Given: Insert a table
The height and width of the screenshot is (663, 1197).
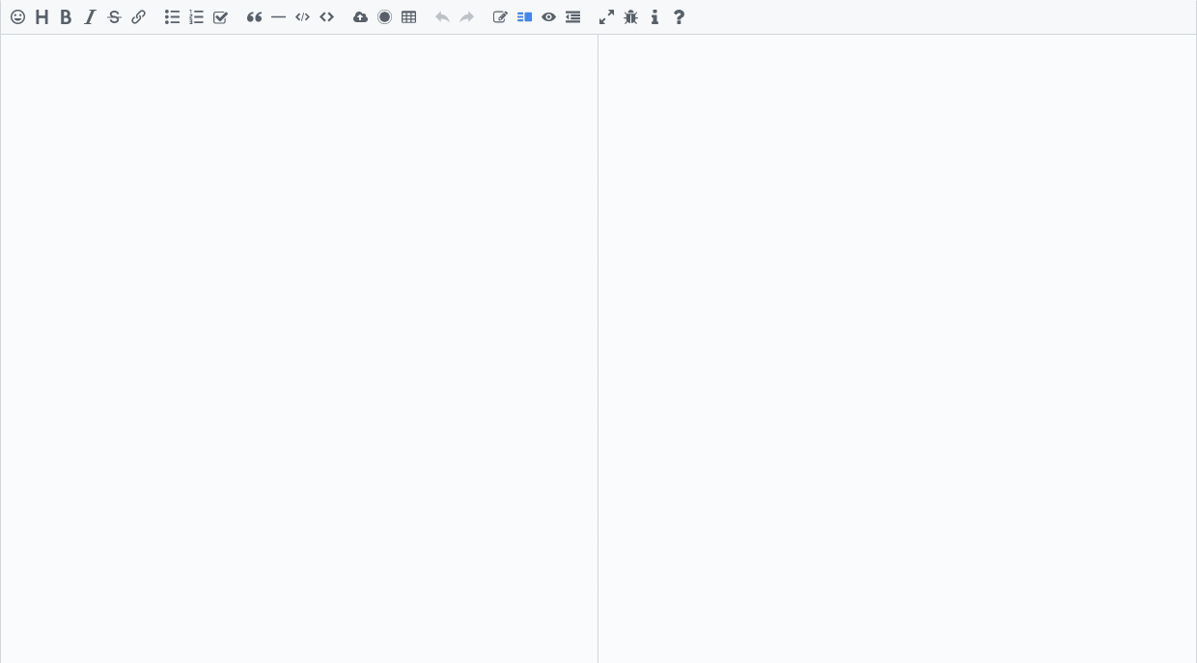Looking at the screenshot, I should [x=408, y=16].
